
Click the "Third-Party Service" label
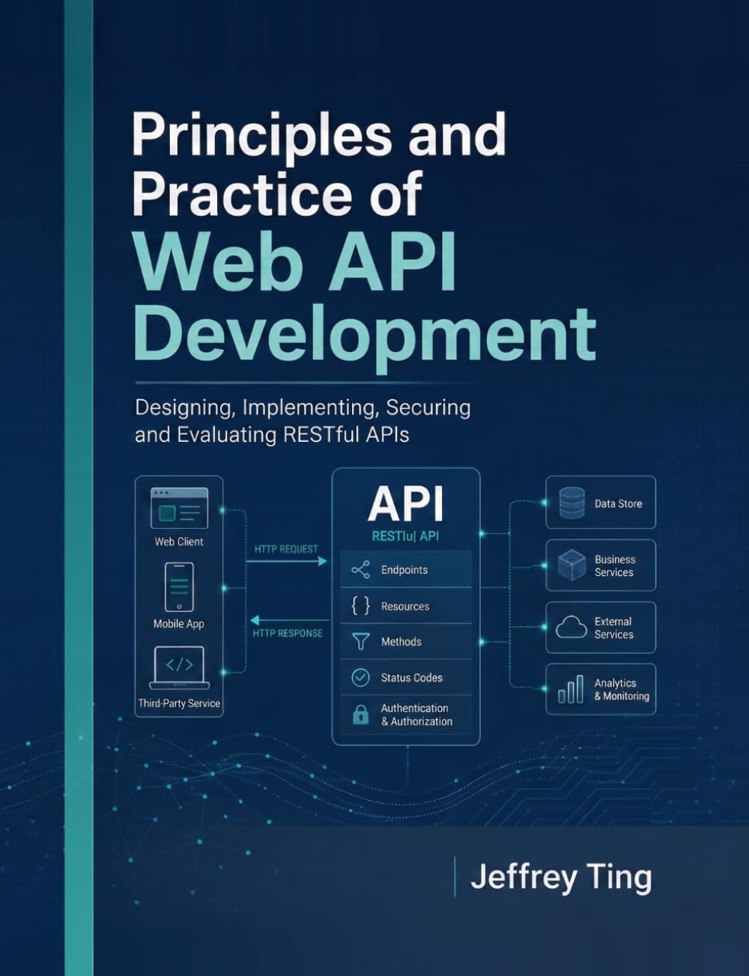(x=179, y=703)
